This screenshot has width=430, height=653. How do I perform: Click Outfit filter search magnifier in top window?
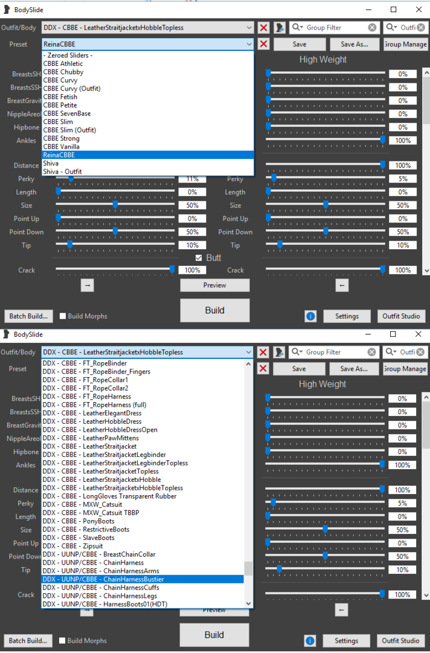click(391, 27)
